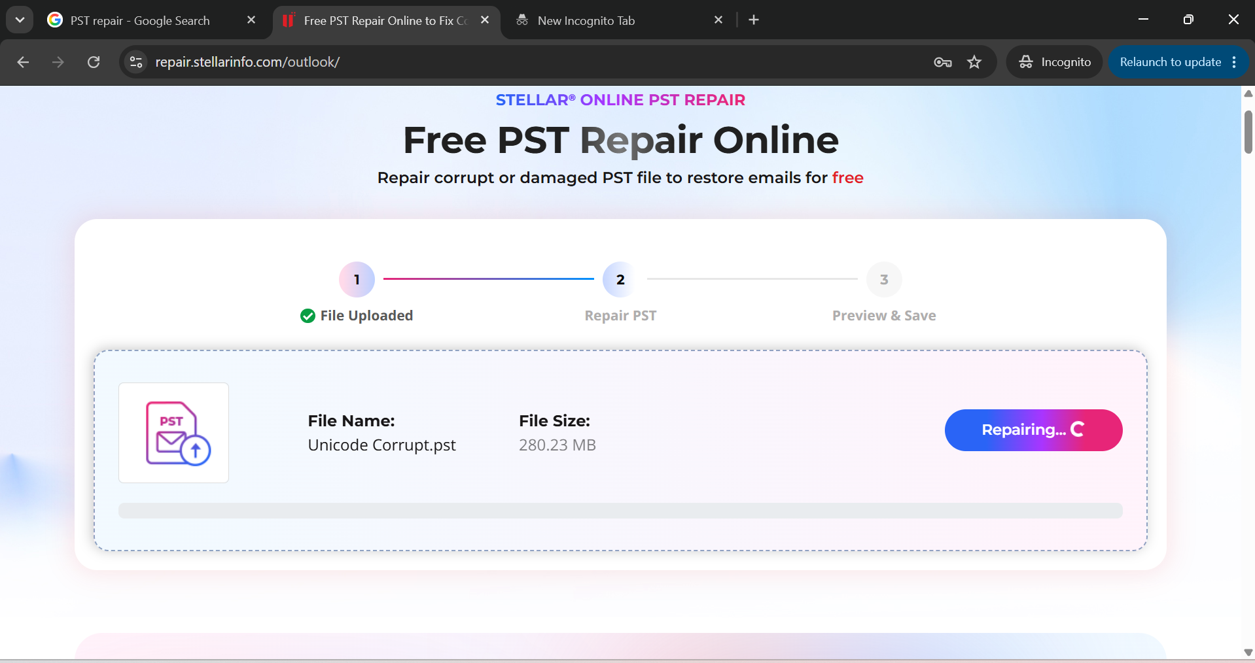
Task: Open Chrome menu three-dots beside Relaunch
Action: (x=1234, y=62)
